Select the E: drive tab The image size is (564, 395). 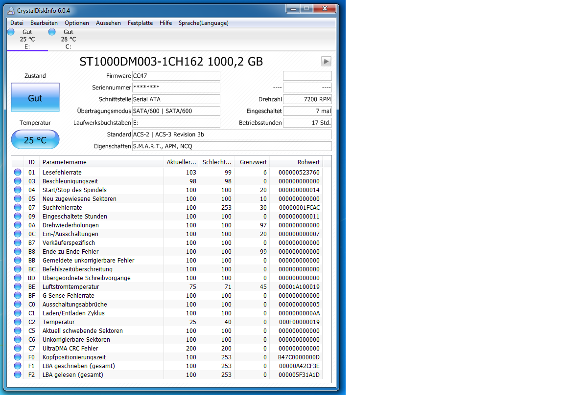(x=27, y=39)
